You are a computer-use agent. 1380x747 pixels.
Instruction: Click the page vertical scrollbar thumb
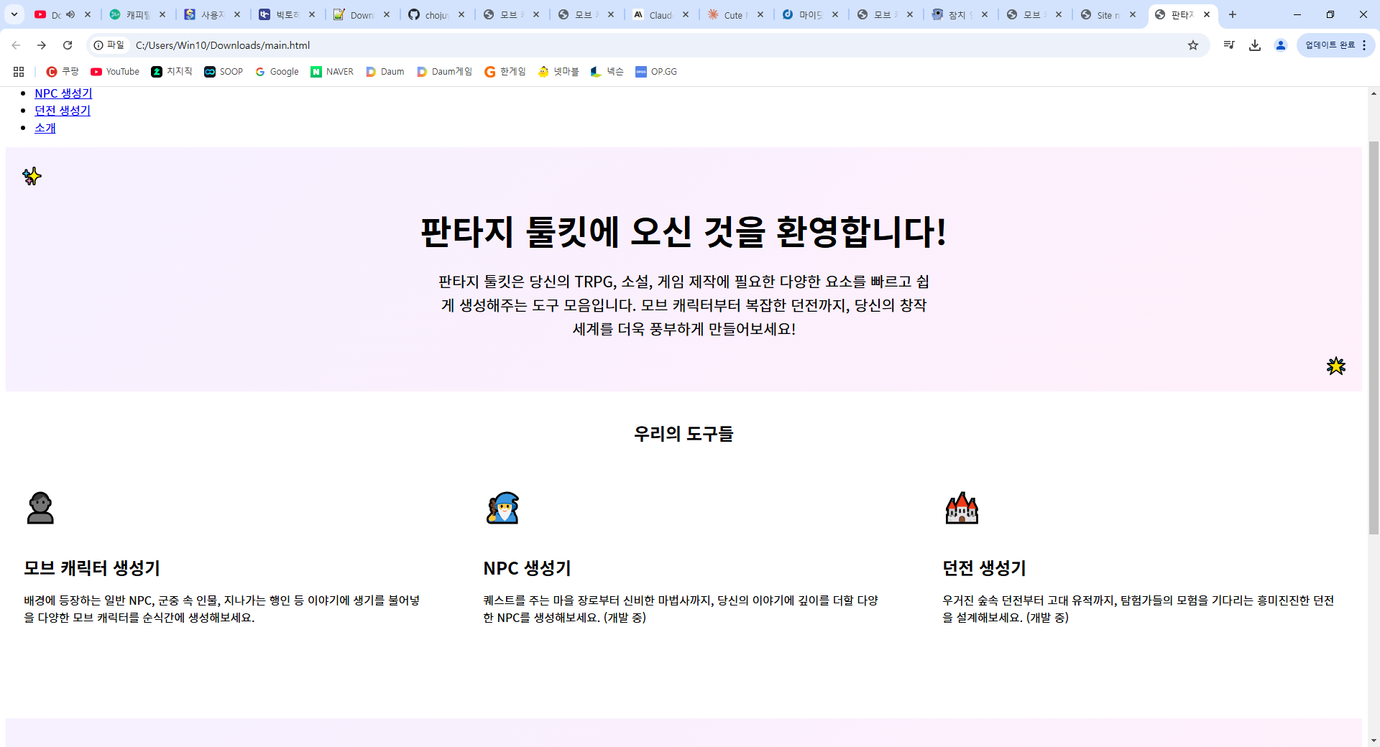[1374, 338]
